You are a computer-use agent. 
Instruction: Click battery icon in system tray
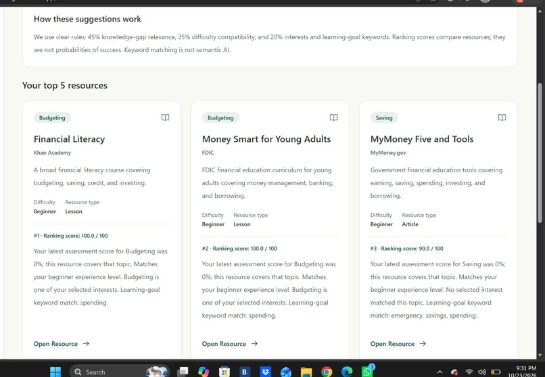tap(496, 372)
